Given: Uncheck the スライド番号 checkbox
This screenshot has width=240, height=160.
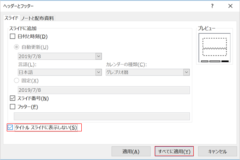Looking at the screenshot, I should click(x=12, y=98).
